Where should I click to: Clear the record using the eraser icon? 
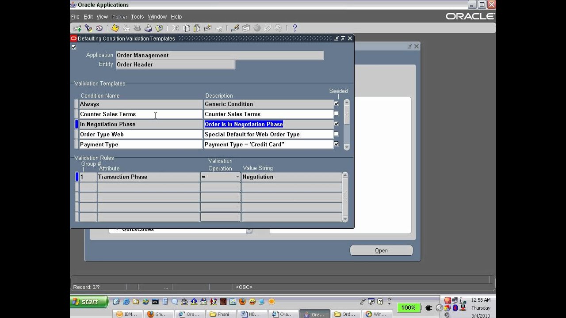coord(208,28)
